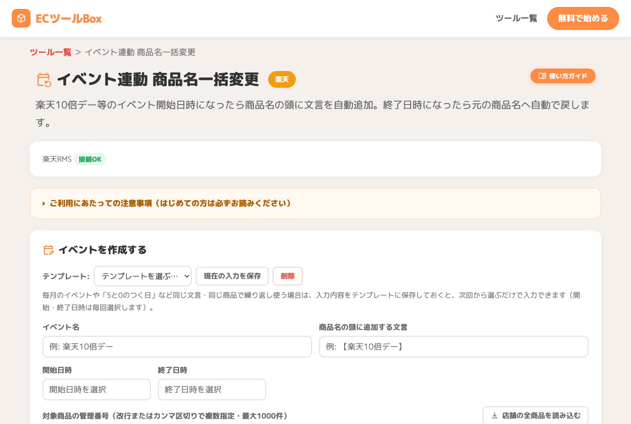Expand the ご利用にあたっての注意事項 disclosure triangle
631x424 pixels.
44,204
